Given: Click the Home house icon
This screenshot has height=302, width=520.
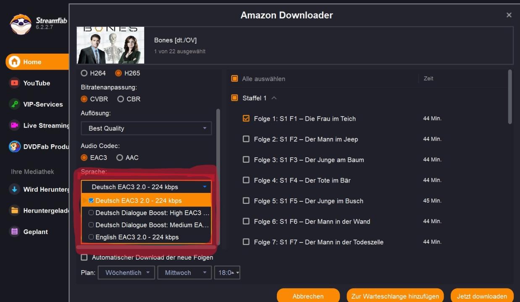Looking at the screenshot, I should pos(15,62).
